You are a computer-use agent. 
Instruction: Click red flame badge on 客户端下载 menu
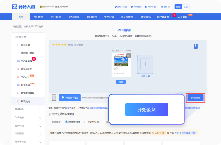(174, 15)
